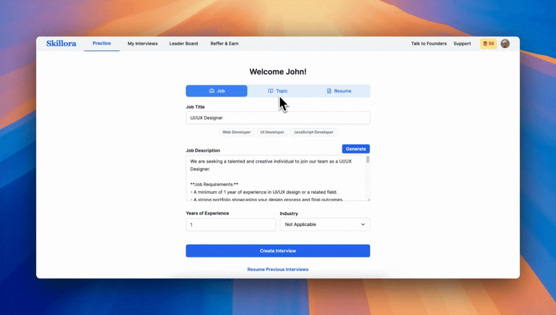Select the Web Developer suggestion chip

(236, 132)
